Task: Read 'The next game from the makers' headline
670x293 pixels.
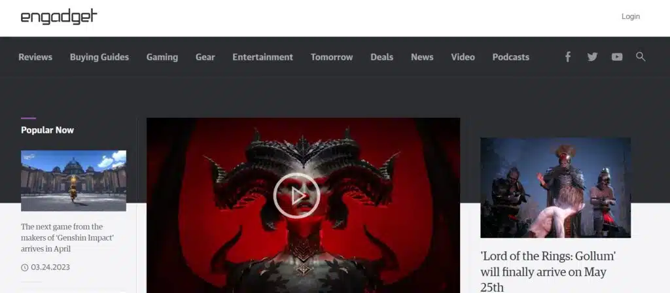Action: (67, 237)
